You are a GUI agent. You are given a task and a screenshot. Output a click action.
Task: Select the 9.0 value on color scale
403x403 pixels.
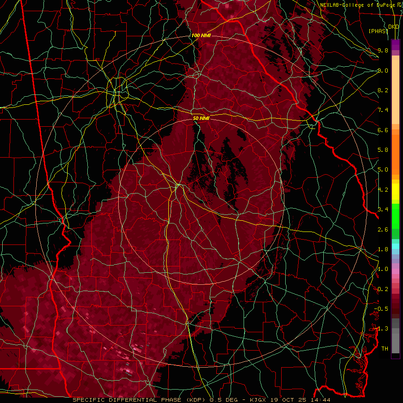[x=383, y=70]
